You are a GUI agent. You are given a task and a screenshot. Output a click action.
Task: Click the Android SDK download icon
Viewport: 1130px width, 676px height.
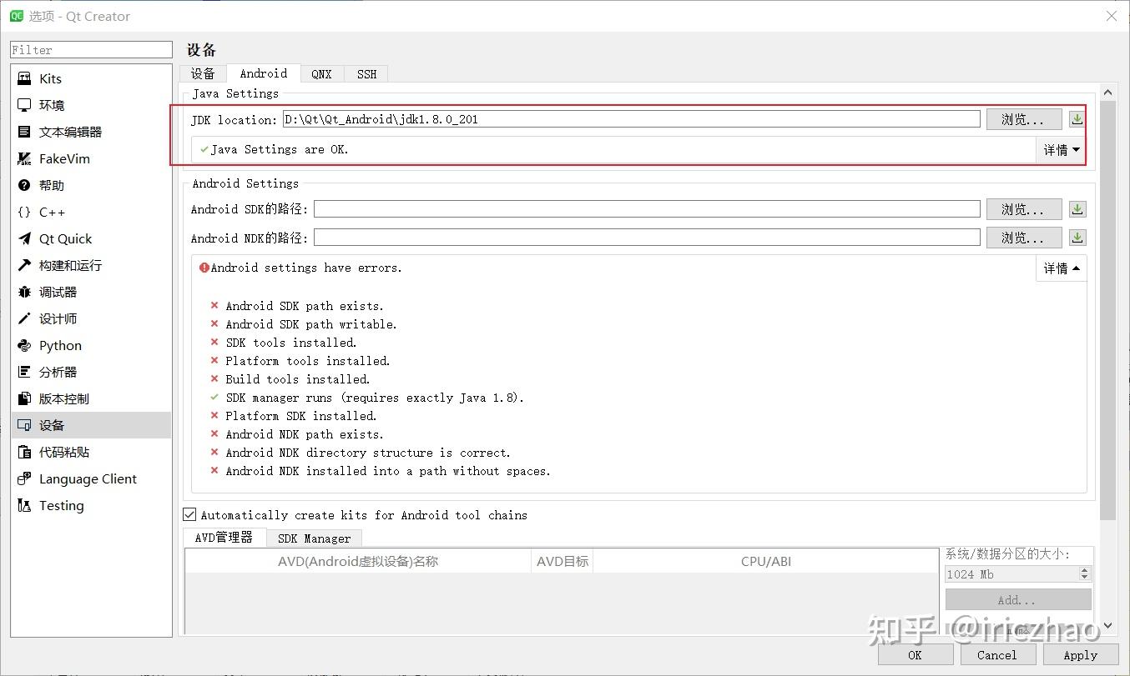[1077, 209]
